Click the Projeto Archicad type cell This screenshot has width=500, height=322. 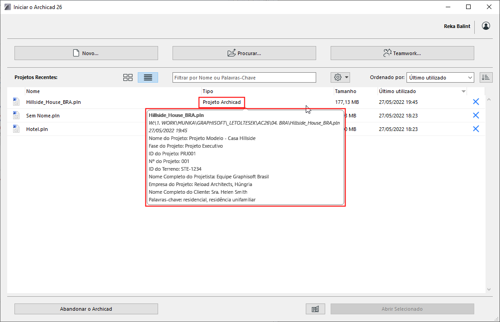(x=222, y=102)
